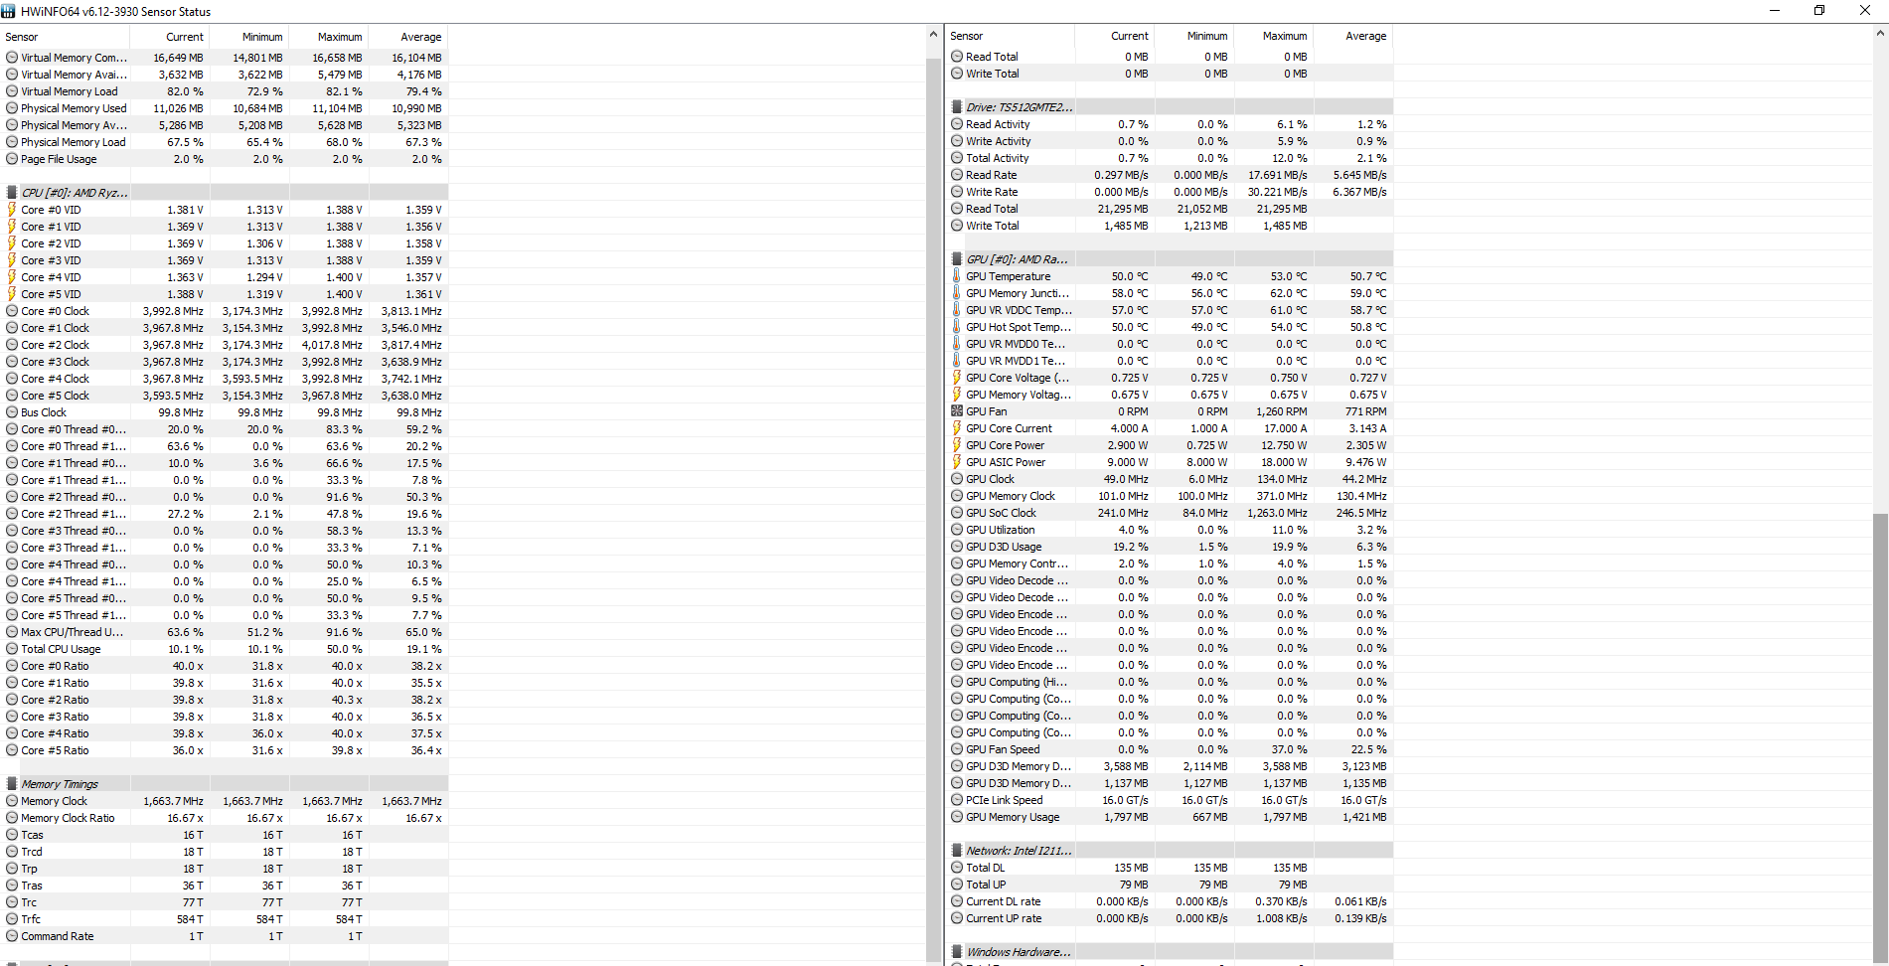1889x966 pixels.
Task: Click the left panel's scroll up arrow
Action: point(933,35)
